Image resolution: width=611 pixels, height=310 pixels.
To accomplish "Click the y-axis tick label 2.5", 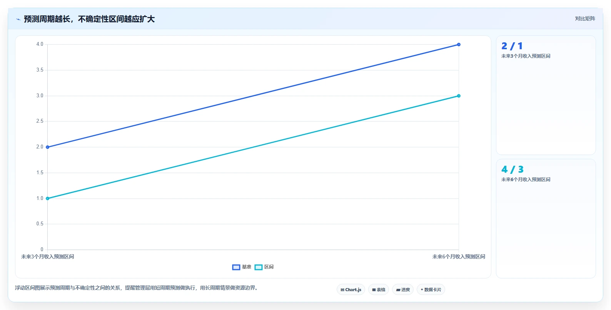I will [x=40, y=121].
